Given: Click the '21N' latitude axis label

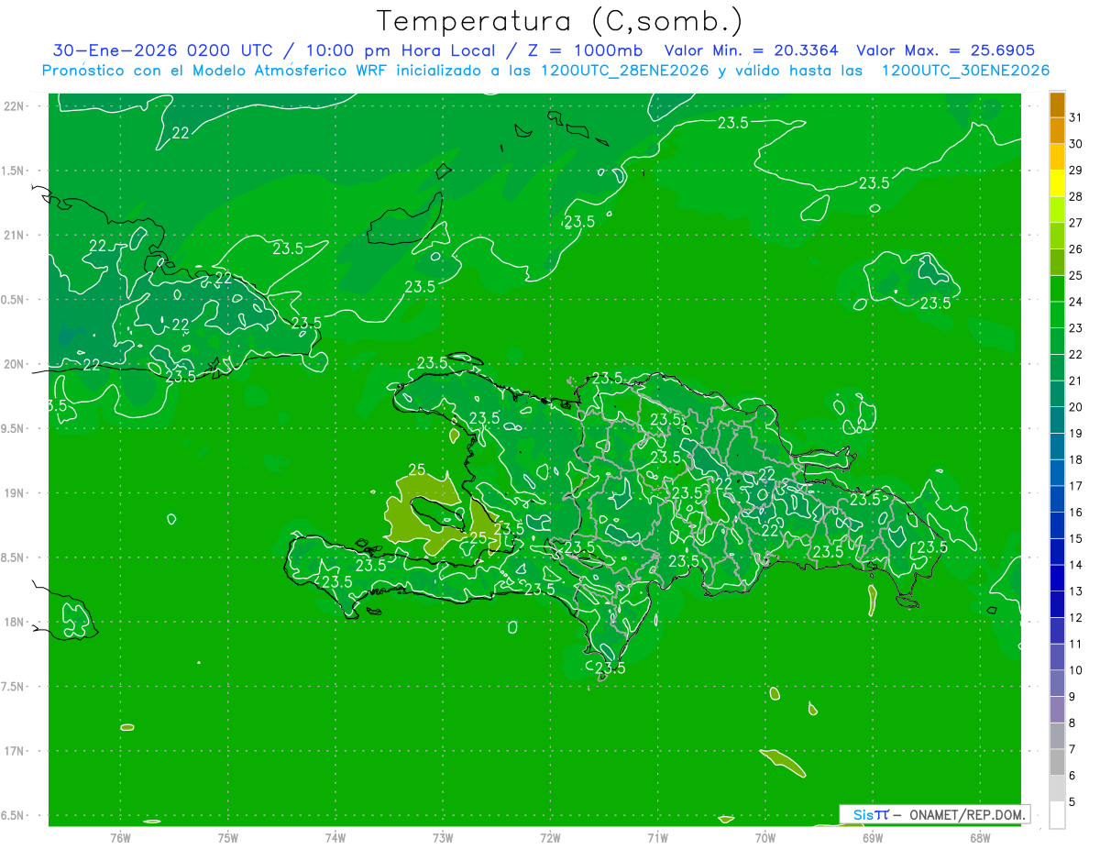Looking at the screenshot, I should (16, 235).
